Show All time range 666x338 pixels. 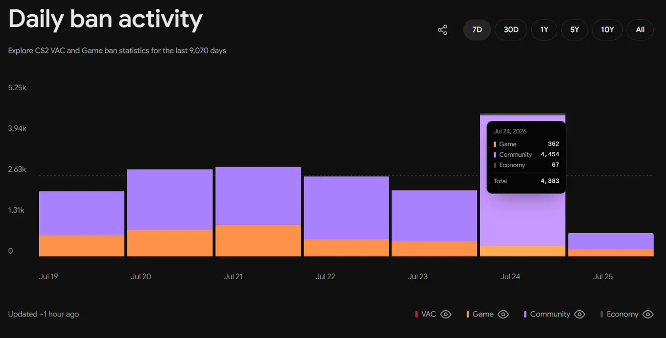pyautogui.click(x=640, y=30)
